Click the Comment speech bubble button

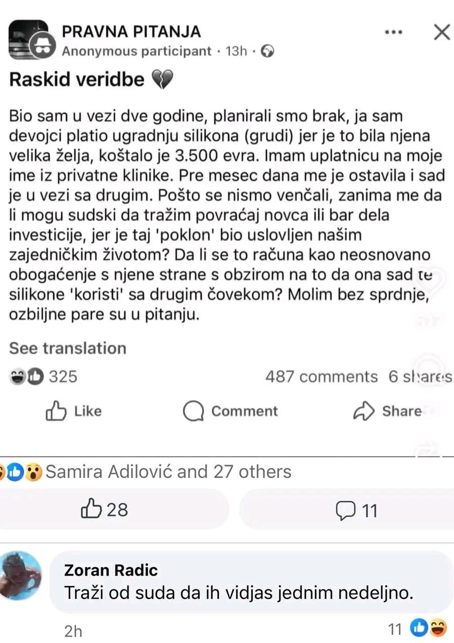pos(230,411)
